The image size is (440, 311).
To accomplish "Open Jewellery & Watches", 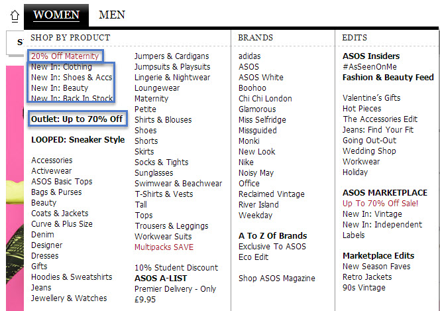I will click(69, 298).
